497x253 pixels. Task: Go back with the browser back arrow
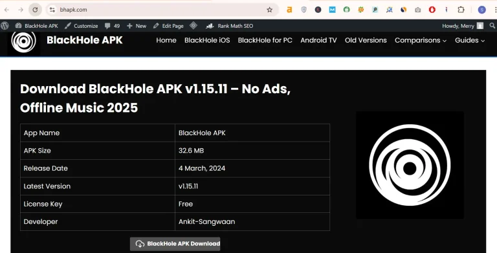6,10
